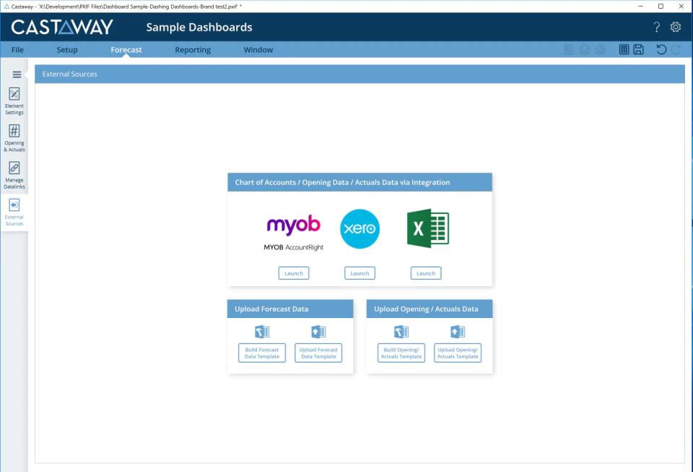Toggle the hamburger sidebar menu
This screenshot has width=693, height=472.
click(17, 74)
